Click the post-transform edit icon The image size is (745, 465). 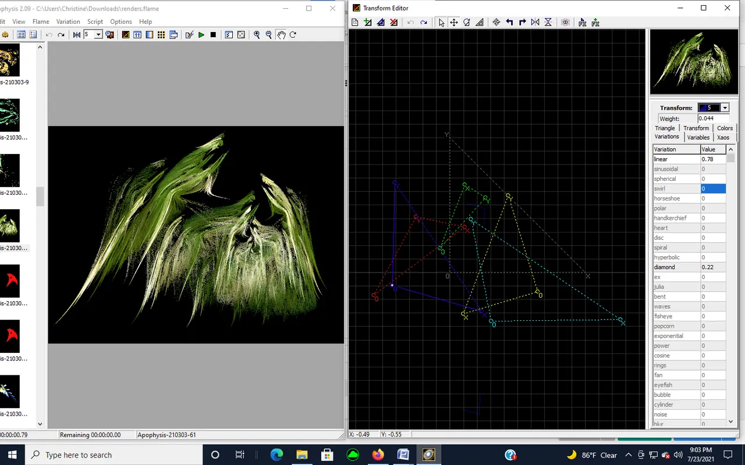(582, 23)
